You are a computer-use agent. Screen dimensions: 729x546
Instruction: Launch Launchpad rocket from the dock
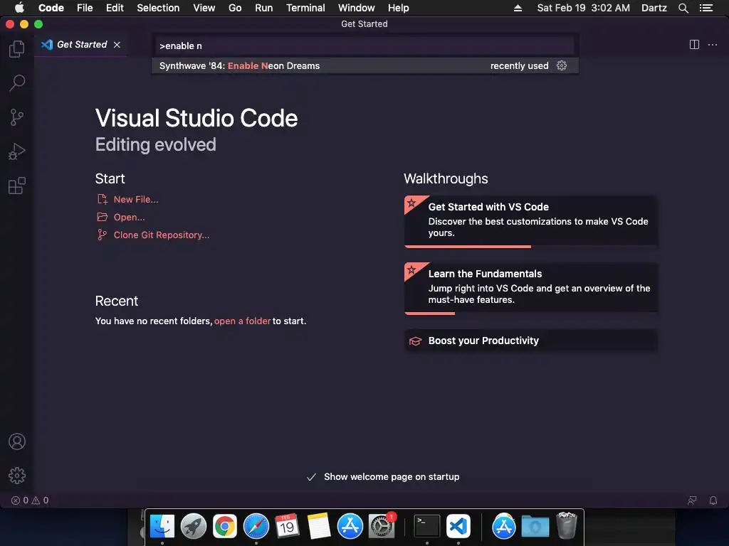[194, 527]
